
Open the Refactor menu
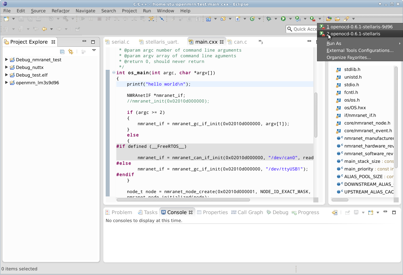(x=61, y=11)
